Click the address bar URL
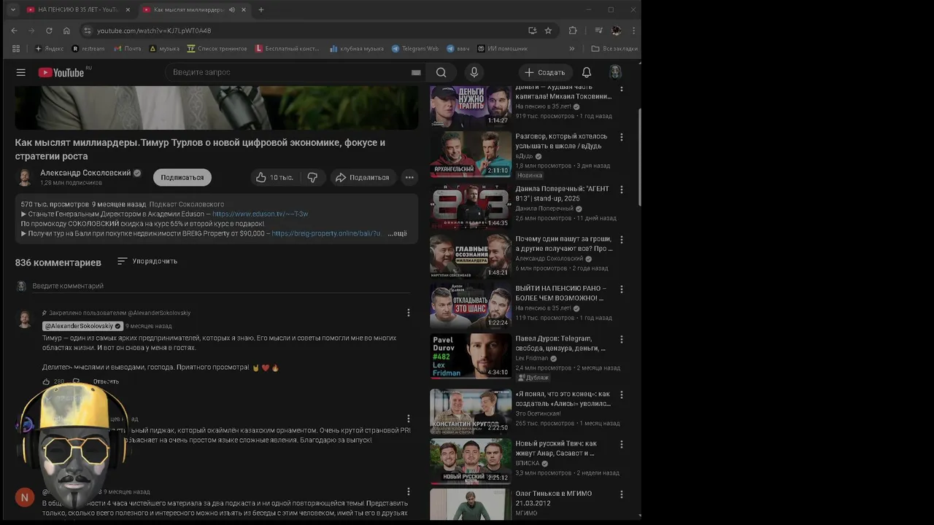The image size is (934, 525). [x=154, y=31]
